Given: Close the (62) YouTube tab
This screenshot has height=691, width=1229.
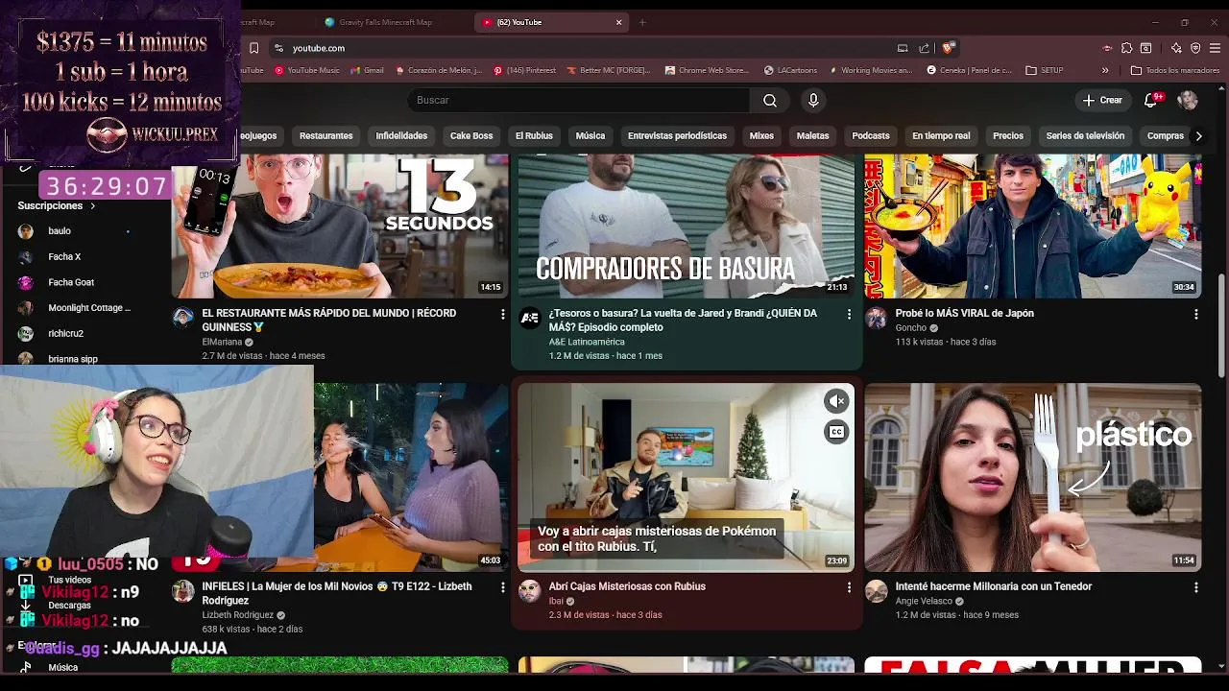Looking at the screenshot, I should coord(619,22).
